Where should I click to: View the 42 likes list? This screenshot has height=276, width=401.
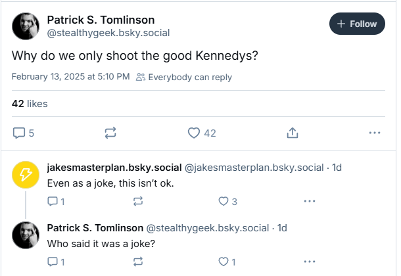tap(30, 104)
